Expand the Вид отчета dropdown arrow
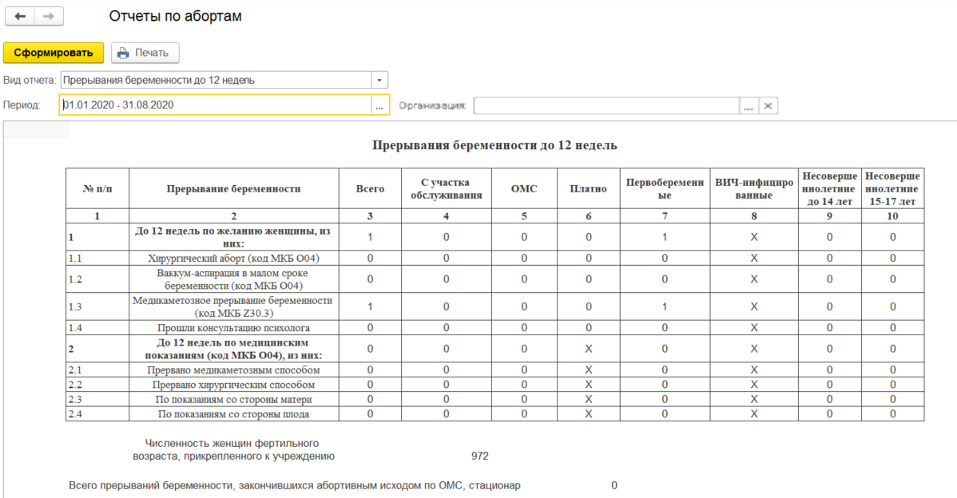Image resolution: width=957 pixels, height=498 pixels. point(379,80)
